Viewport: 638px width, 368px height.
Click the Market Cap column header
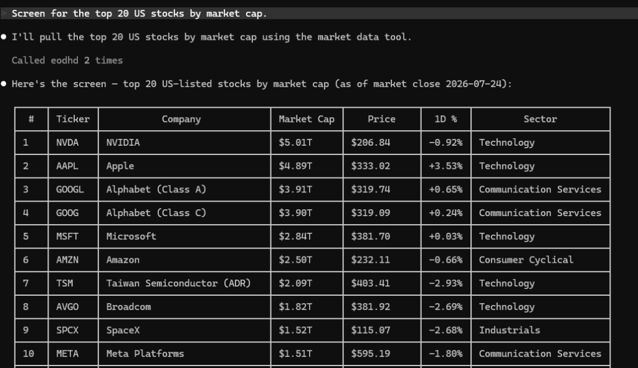coord(307,119)
